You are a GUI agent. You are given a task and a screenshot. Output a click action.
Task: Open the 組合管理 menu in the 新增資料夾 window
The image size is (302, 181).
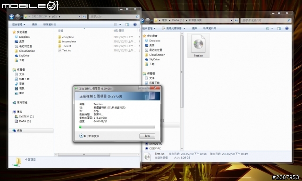coord(149,28)
